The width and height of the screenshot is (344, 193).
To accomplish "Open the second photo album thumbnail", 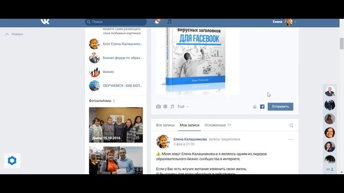I will (x=116, y=160).
